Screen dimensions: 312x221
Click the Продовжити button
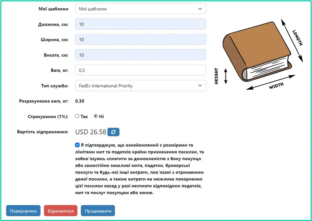(98, 210)
